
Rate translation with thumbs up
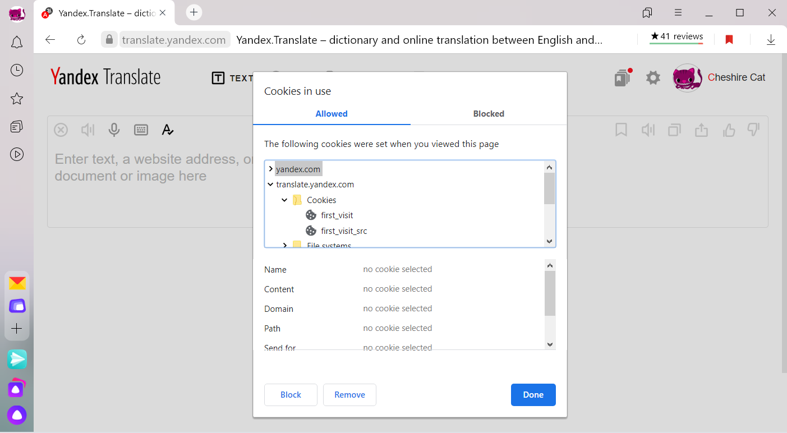pos(729,130)
